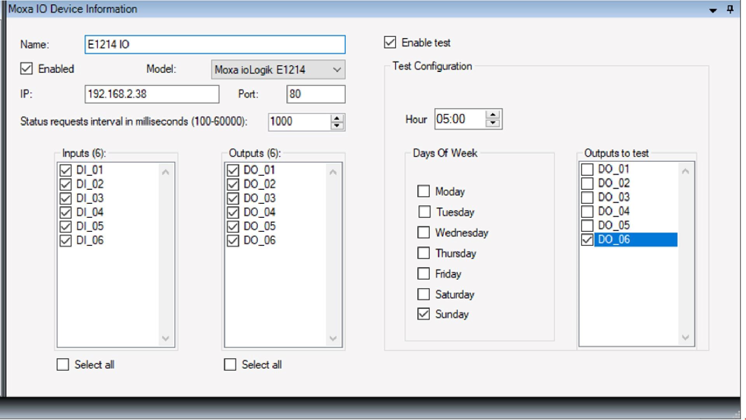Uncheck the DI_03 input
The width and height of the screenshot is (746, 420).
(x=66, y=198)
